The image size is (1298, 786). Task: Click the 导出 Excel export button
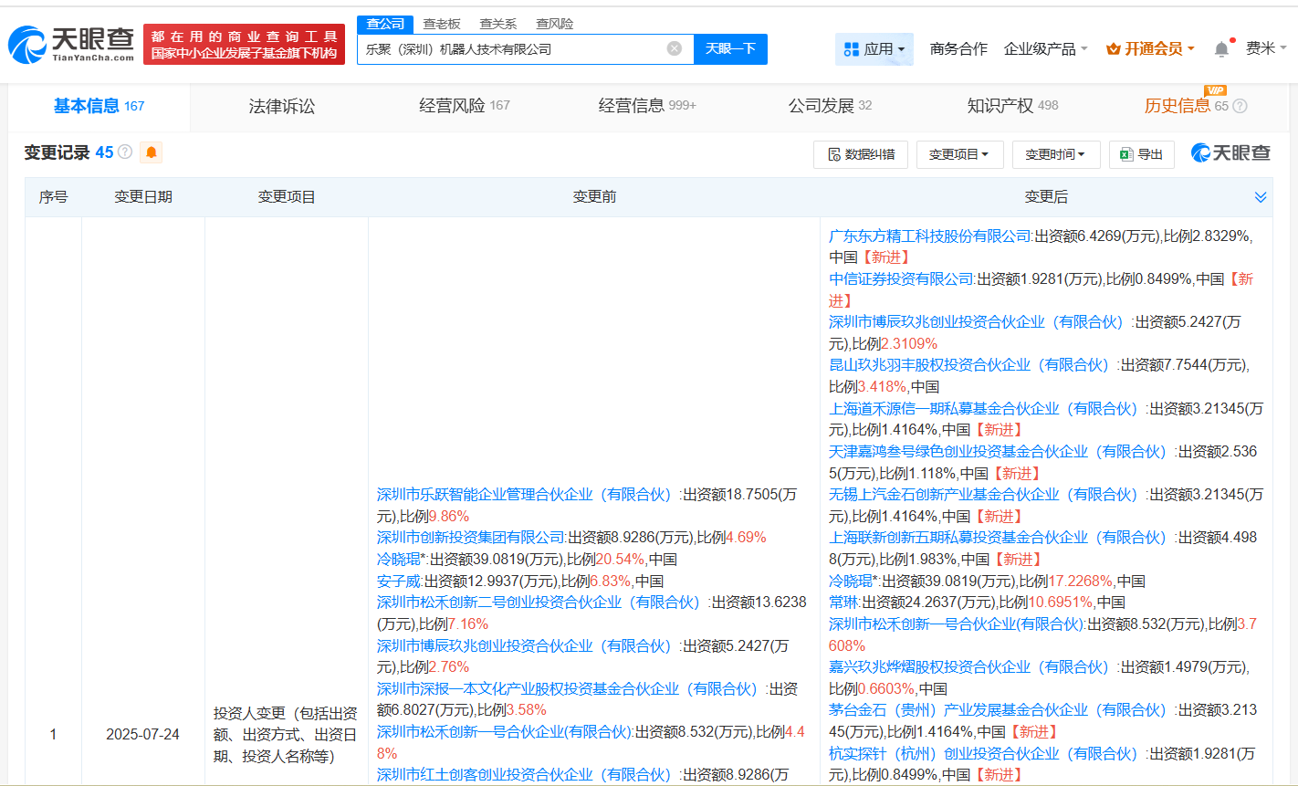tap(1141, 154)
